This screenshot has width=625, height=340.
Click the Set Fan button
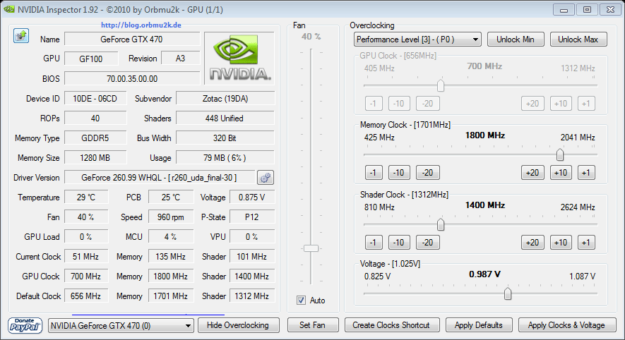pyautogui.click(x=312, y=325)
